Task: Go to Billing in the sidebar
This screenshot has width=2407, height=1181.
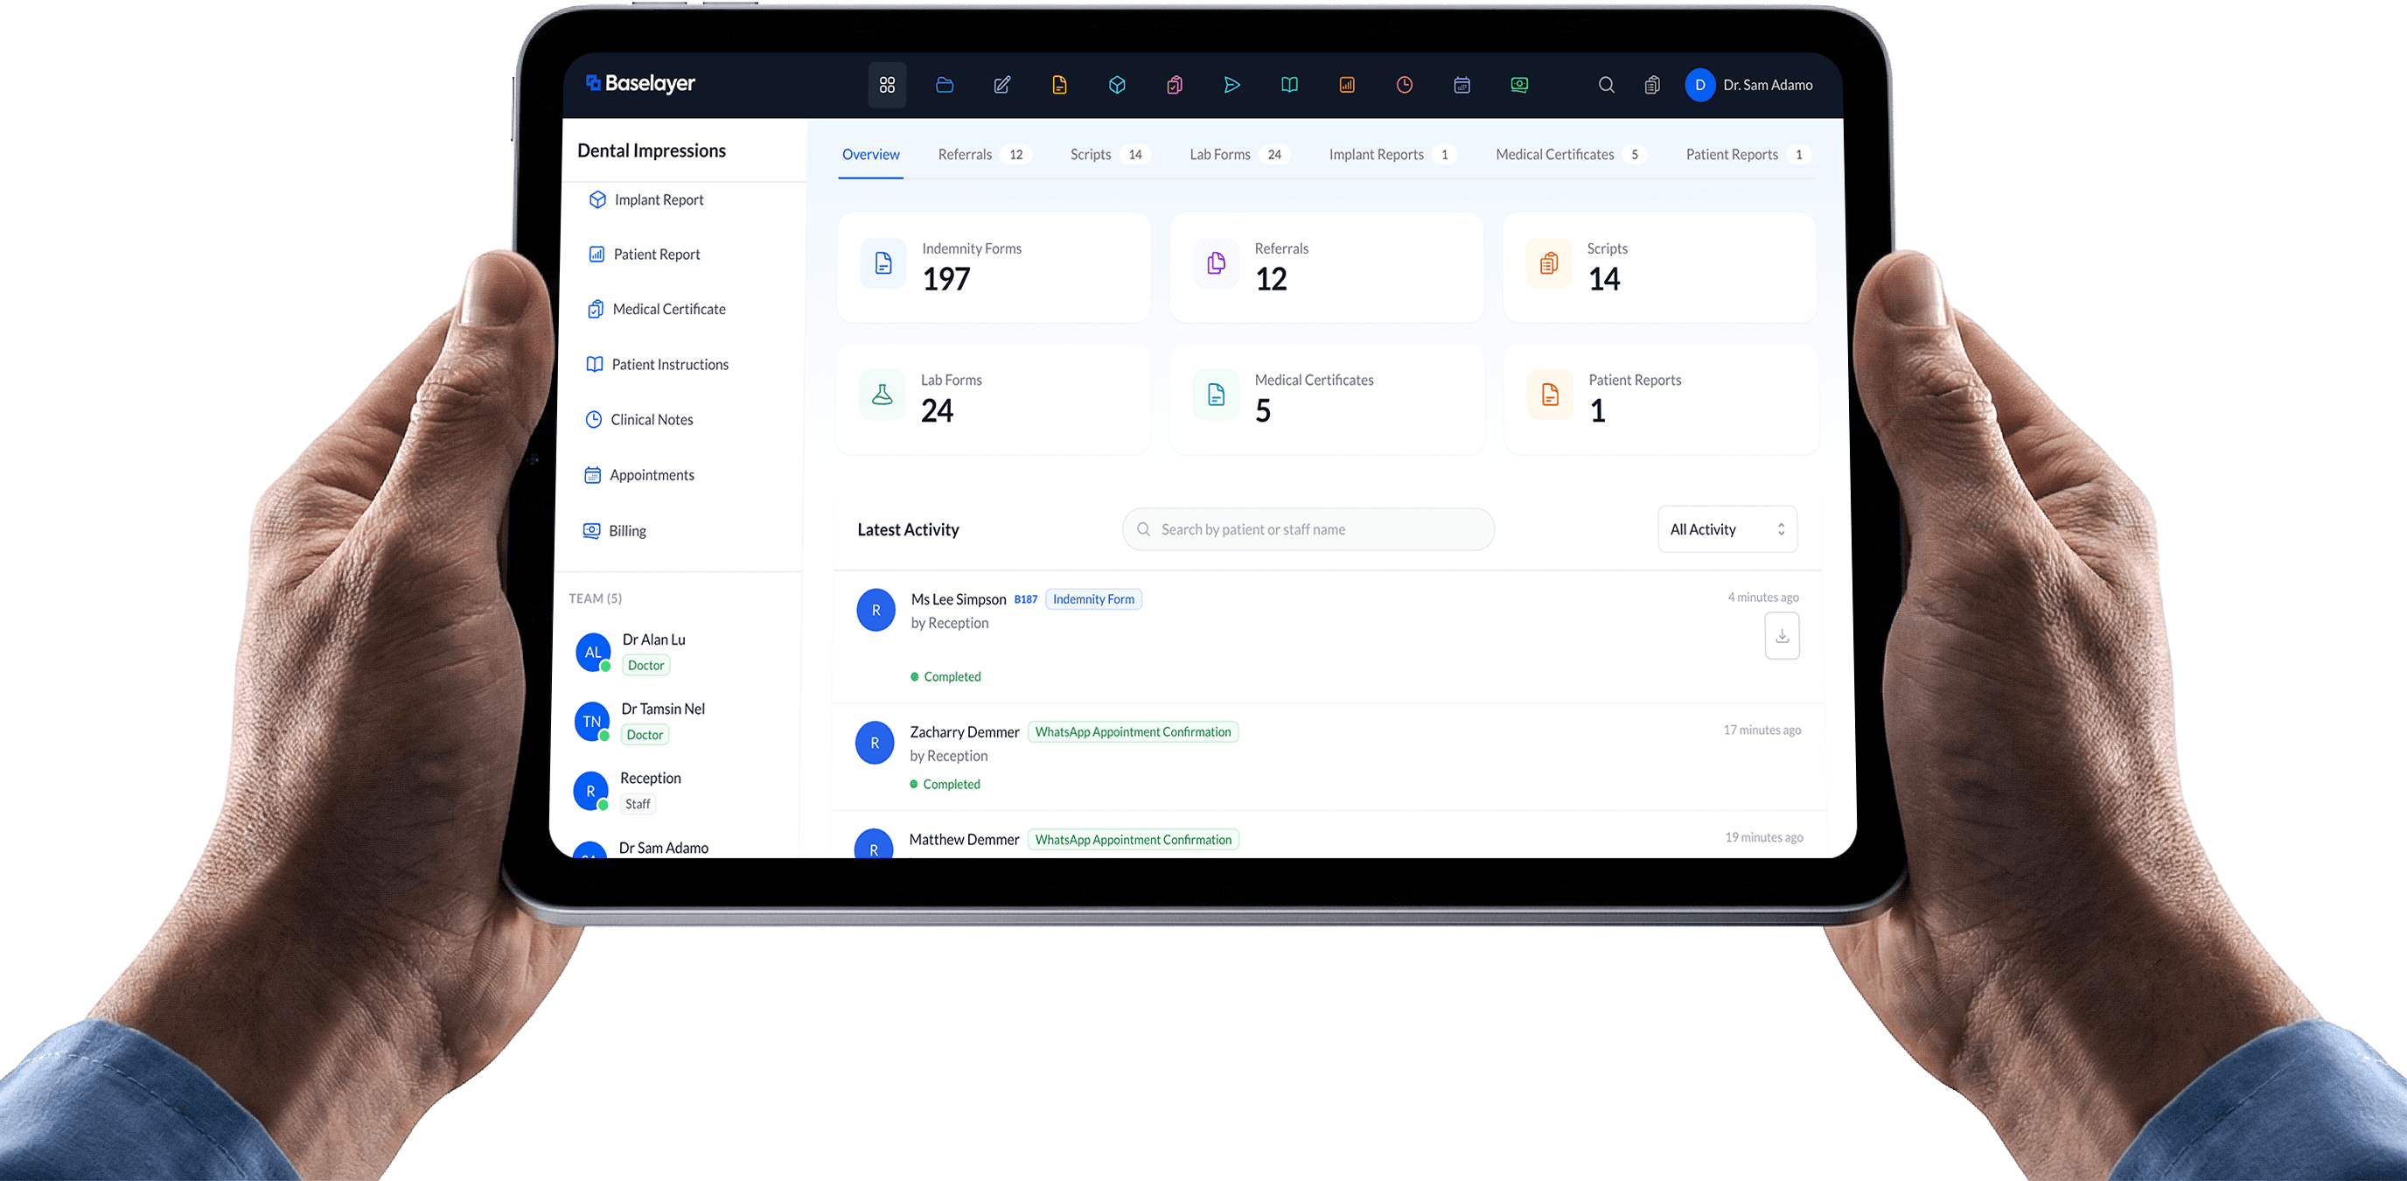Action: pyautogui.click(x=627, y=531)
